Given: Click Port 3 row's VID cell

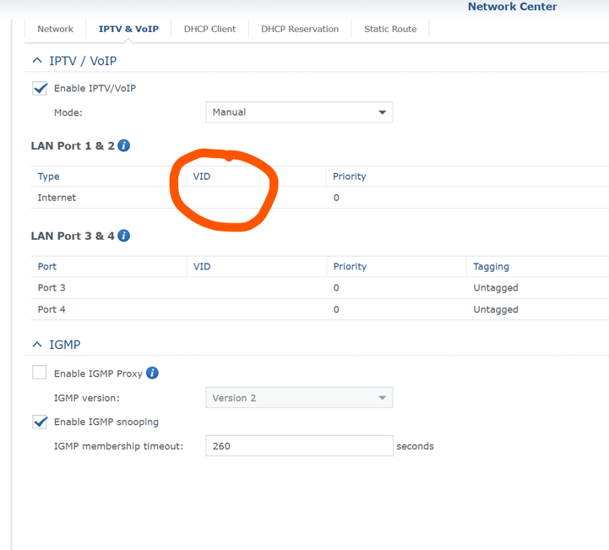Looking at the screenshot, I should point(256,288).
